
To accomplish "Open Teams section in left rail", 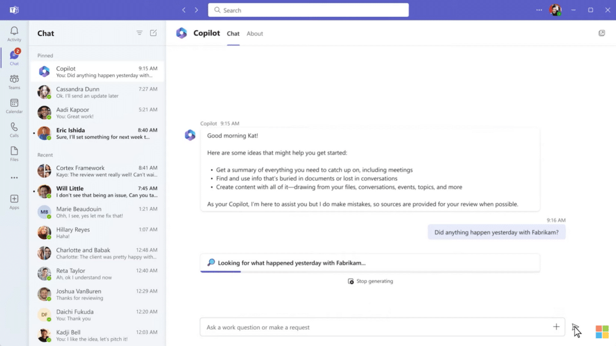I will coord(14,82).
